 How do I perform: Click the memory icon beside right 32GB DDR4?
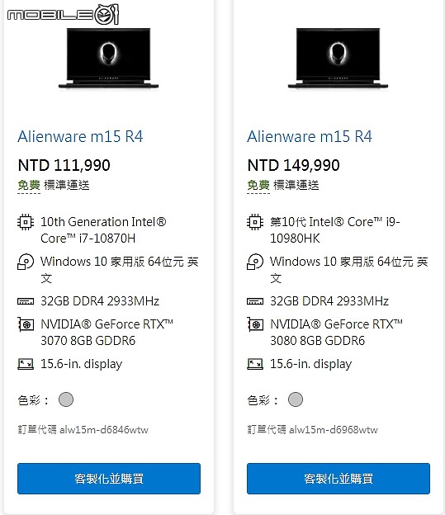pyautogui.click(x=255, y=301)
